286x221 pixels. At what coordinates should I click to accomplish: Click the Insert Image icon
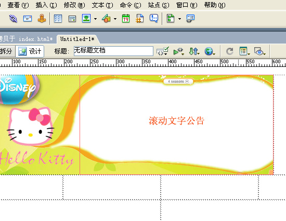(x=86, y=18)
